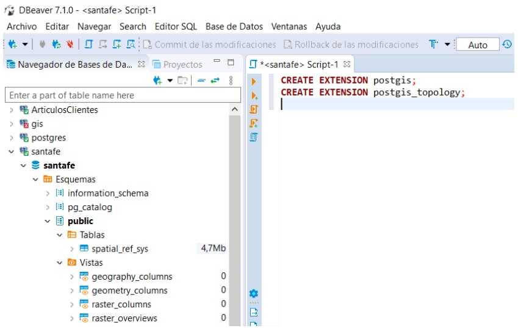Image resolution: width=518 pixels, height=328 pixels.
Task: Click the create folder icon in navigator toolbar
Action: coord(182,81)
